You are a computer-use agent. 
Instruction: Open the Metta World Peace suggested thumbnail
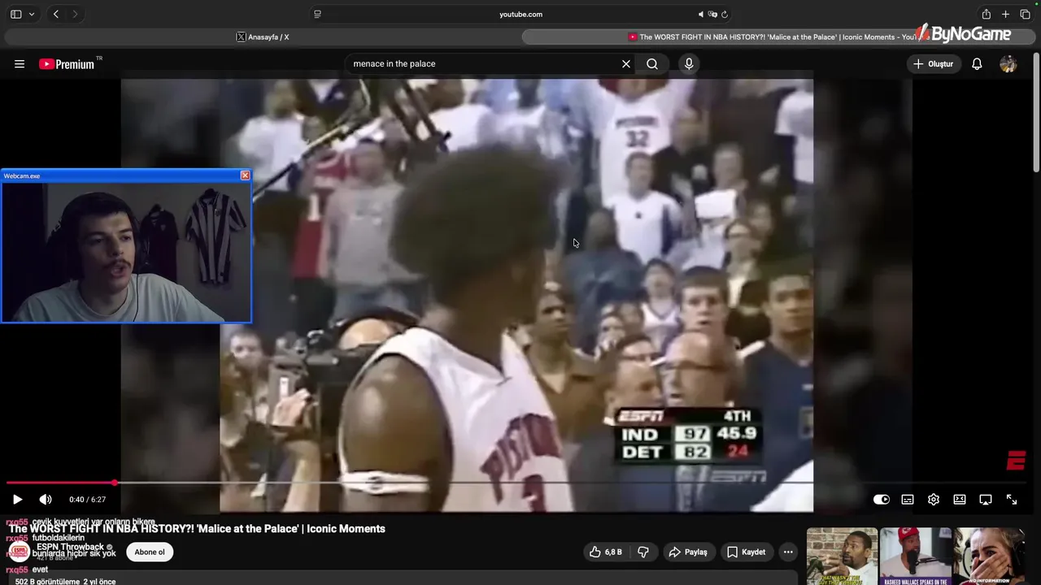842,557
